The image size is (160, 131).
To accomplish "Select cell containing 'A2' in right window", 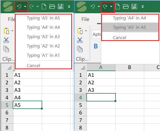I will pyautogui.click(x=101, y=82).
